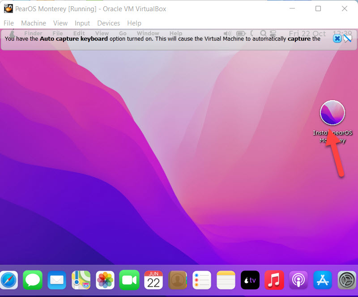
Task: Open Podcasts from the dock
Action: point(298,280)
